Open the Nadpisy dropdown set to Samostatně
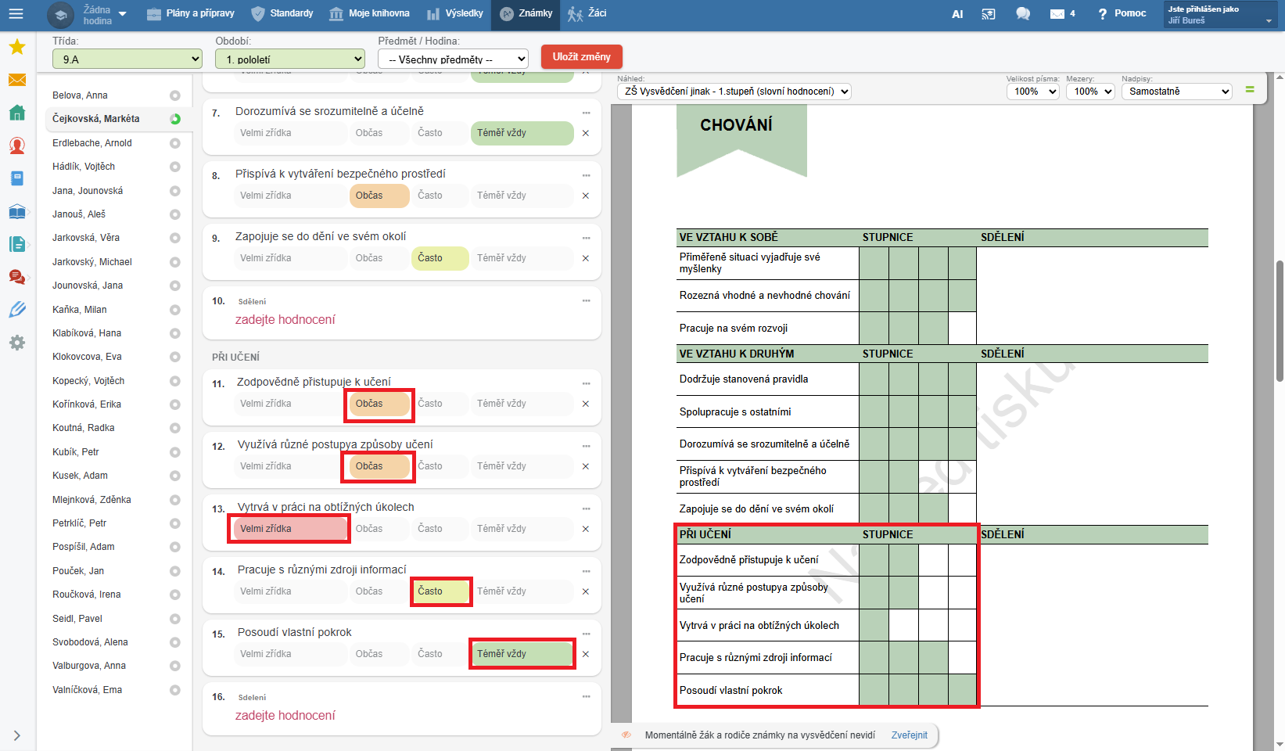1285x751 pixels. (1176, 92)
